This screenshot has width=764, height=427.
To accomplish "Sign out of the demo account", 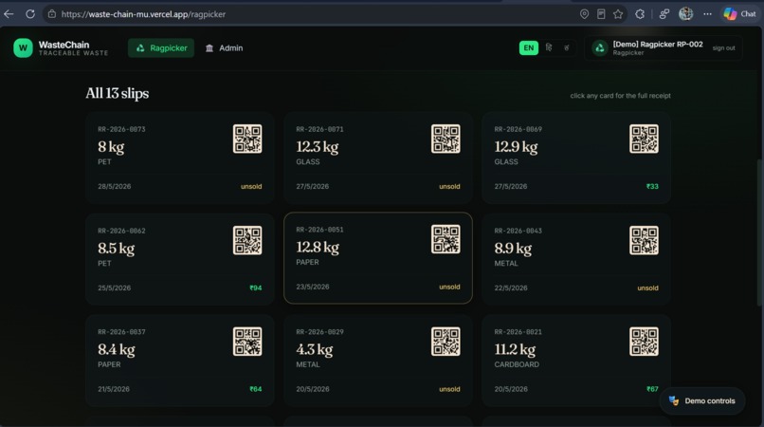I will coord(723,47).
